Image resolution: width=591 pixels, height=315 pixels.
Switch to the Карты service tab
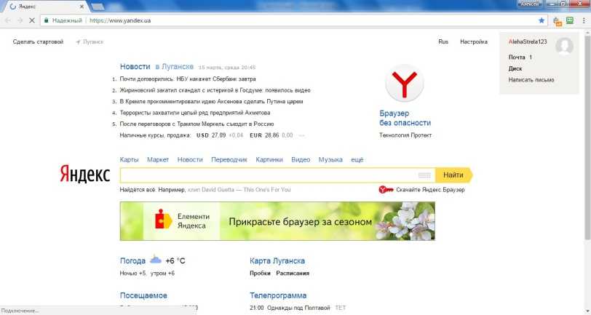coord(129,159)
